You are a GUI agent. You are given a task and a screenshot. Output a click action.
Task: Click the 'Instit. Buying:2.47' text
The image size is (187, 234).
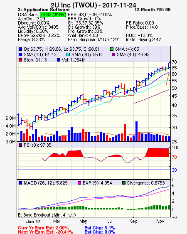[x=143, y=40]
